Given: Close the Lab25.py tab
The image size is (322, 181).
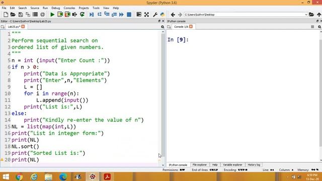Looking at the screenshot, I should (x=23, y=27).
